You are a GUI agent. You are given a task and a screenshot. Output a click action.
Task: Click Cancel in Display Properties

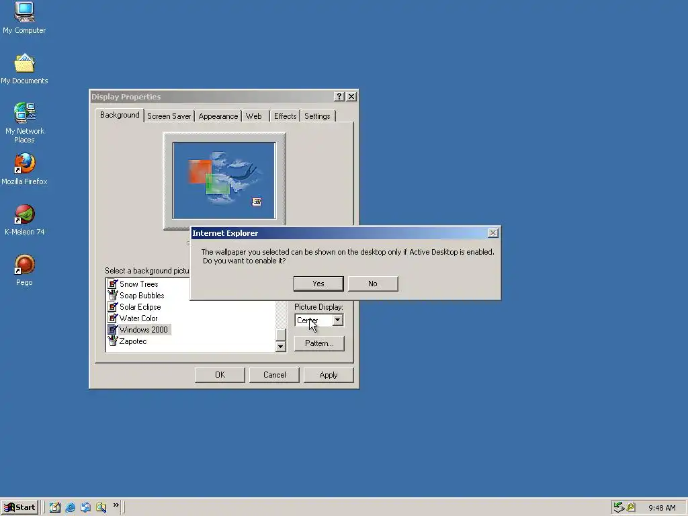point(274,375)
